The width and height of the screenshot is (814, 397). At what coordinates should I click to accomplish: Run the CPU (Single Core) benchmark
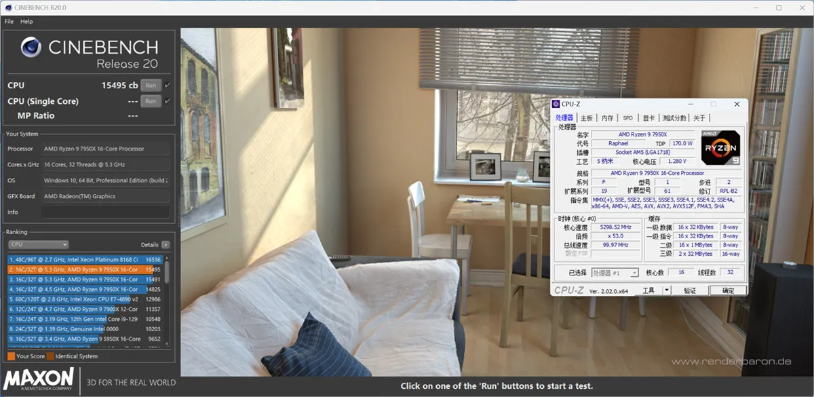pyautogui.click(x=151, y=101)
